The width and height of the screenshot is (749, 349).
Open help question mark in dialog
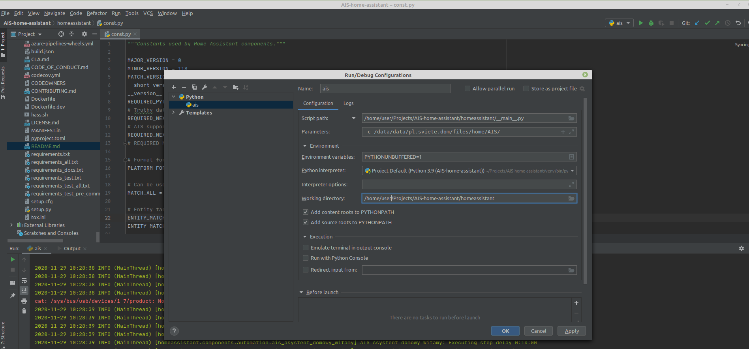click(x=174, y=331)
